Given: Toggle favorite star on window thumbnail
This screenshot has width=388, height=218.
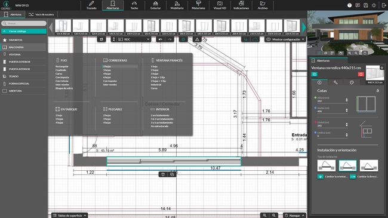Looking at the screenshot, I should 381,67.
